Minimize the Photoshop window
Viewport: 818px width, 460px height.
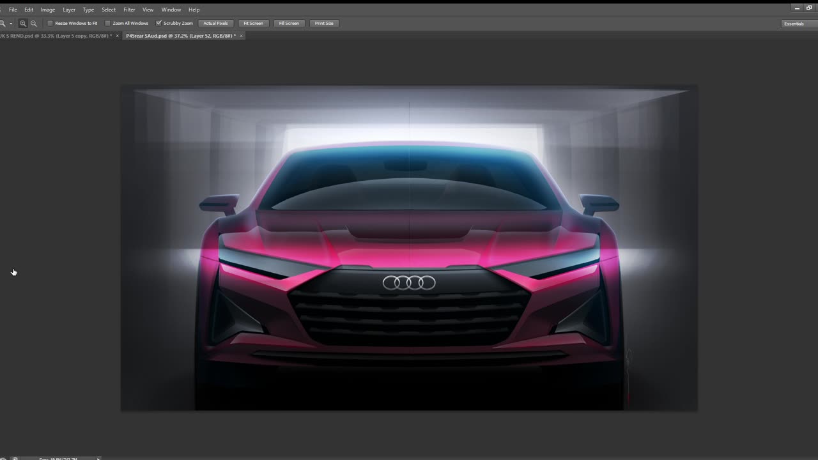click(x=797, y=8)
